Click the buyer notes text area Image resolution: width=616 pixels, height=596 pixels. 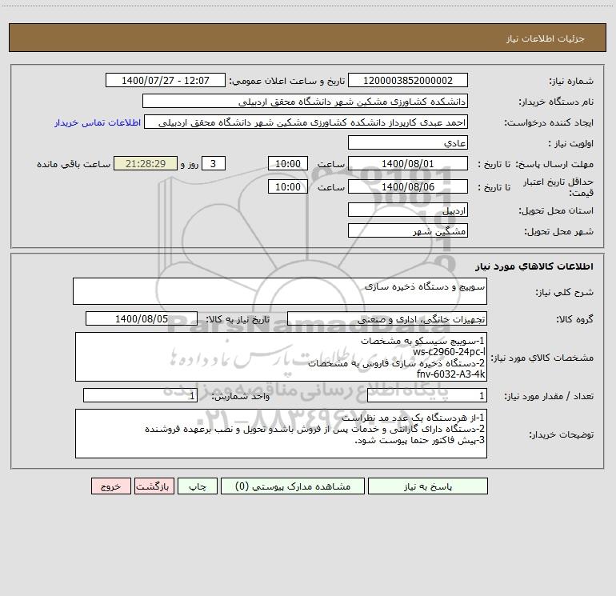click(281, 434)
